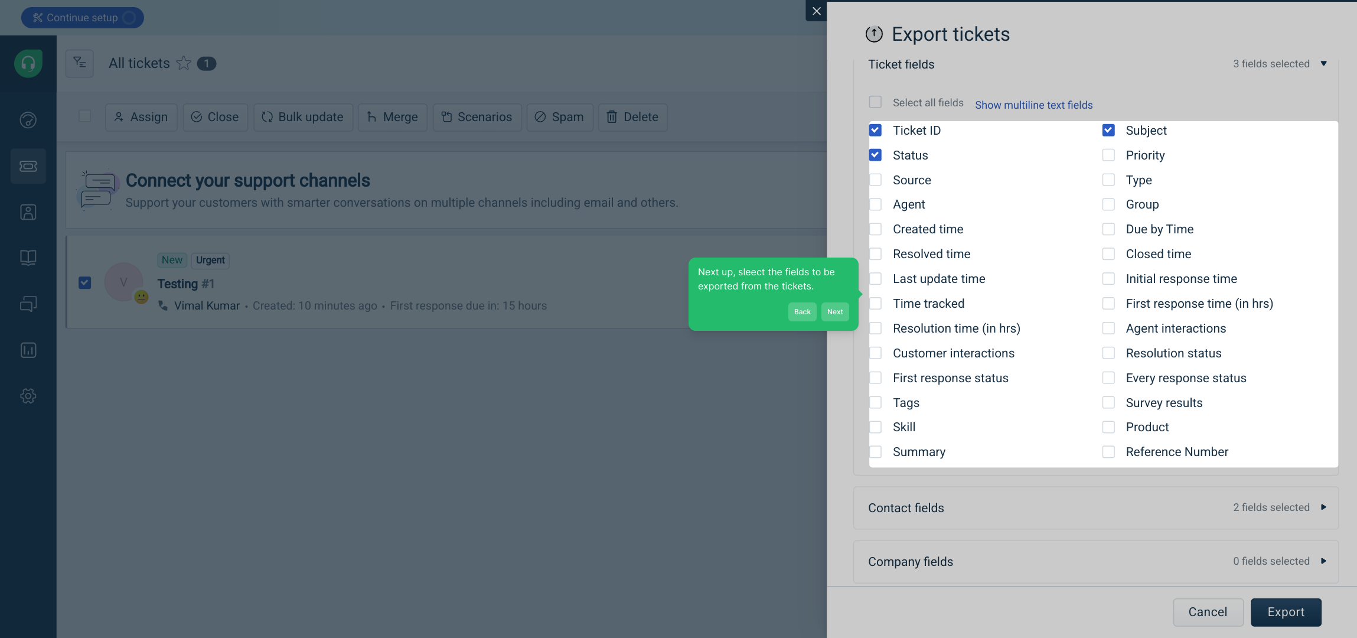Image resolution: width=1357 pixels, height=638 pixels.
Task: Click Show multiline text fields link
Action: coord(1033,105)
